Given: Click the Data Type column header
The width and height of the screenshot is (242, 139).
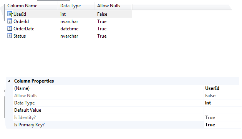Looking at the screenshot, I should [x=71, y=6].
